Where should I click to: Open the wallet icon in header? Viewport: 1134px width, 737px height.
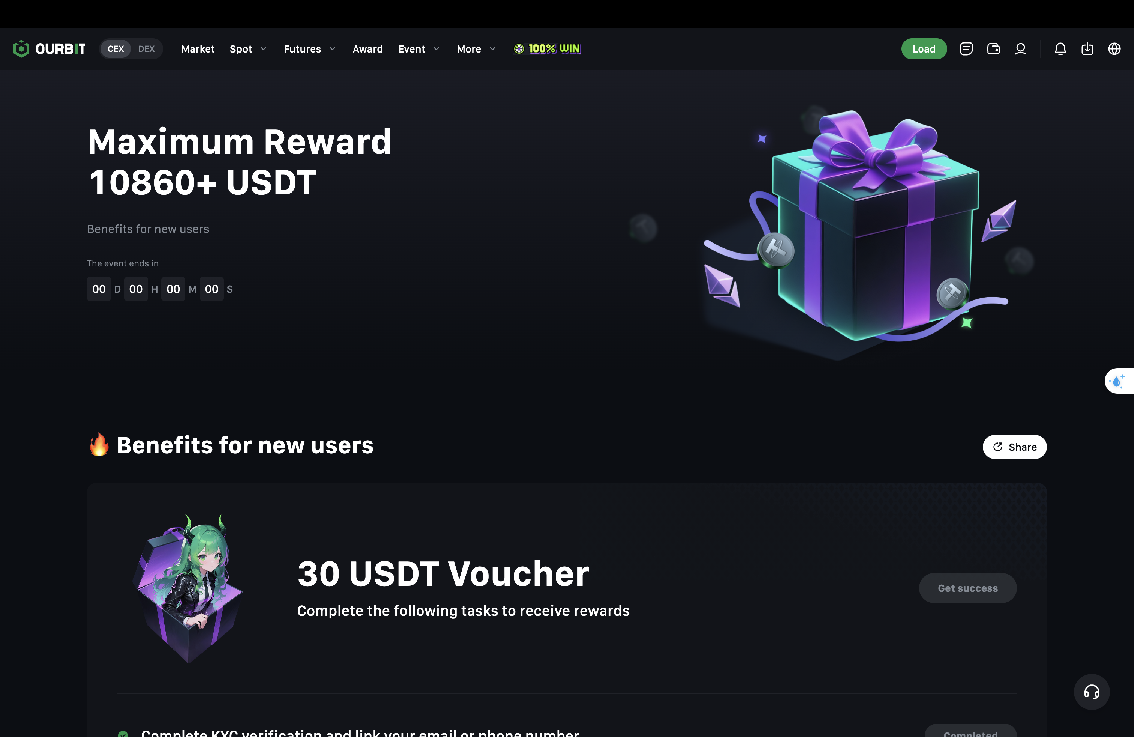[x=993, y=49]
